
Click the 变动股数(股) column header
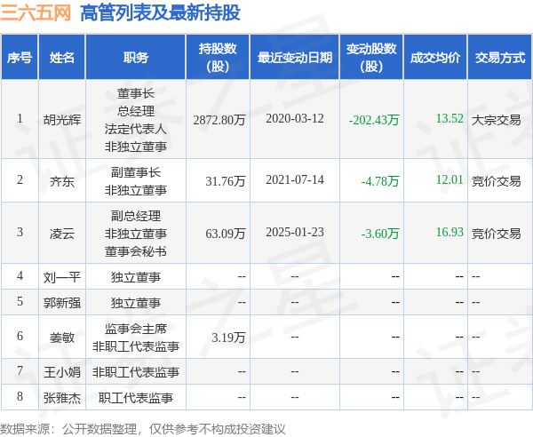(371, 57)
